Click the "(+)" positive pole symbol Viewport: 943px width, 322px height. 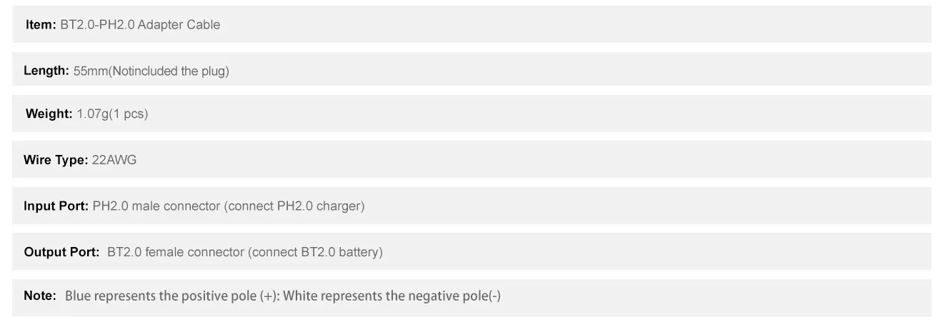(269, 296)
